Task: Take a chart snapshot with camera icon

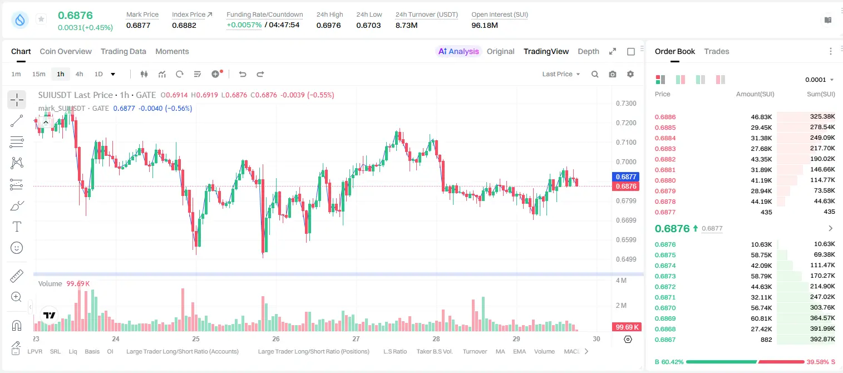Action: click(613, 74)
